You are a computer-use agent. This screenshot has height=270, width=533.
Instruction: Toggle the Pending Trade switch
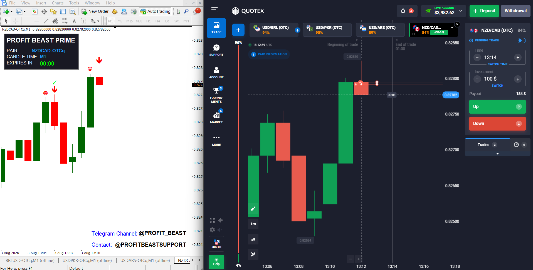click(522, 41)
